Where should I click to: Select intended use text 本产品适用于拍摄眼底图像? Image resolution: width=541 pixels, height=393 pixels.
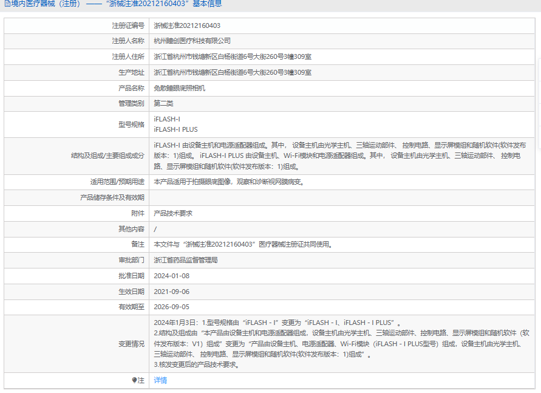(x=229, y=182)
